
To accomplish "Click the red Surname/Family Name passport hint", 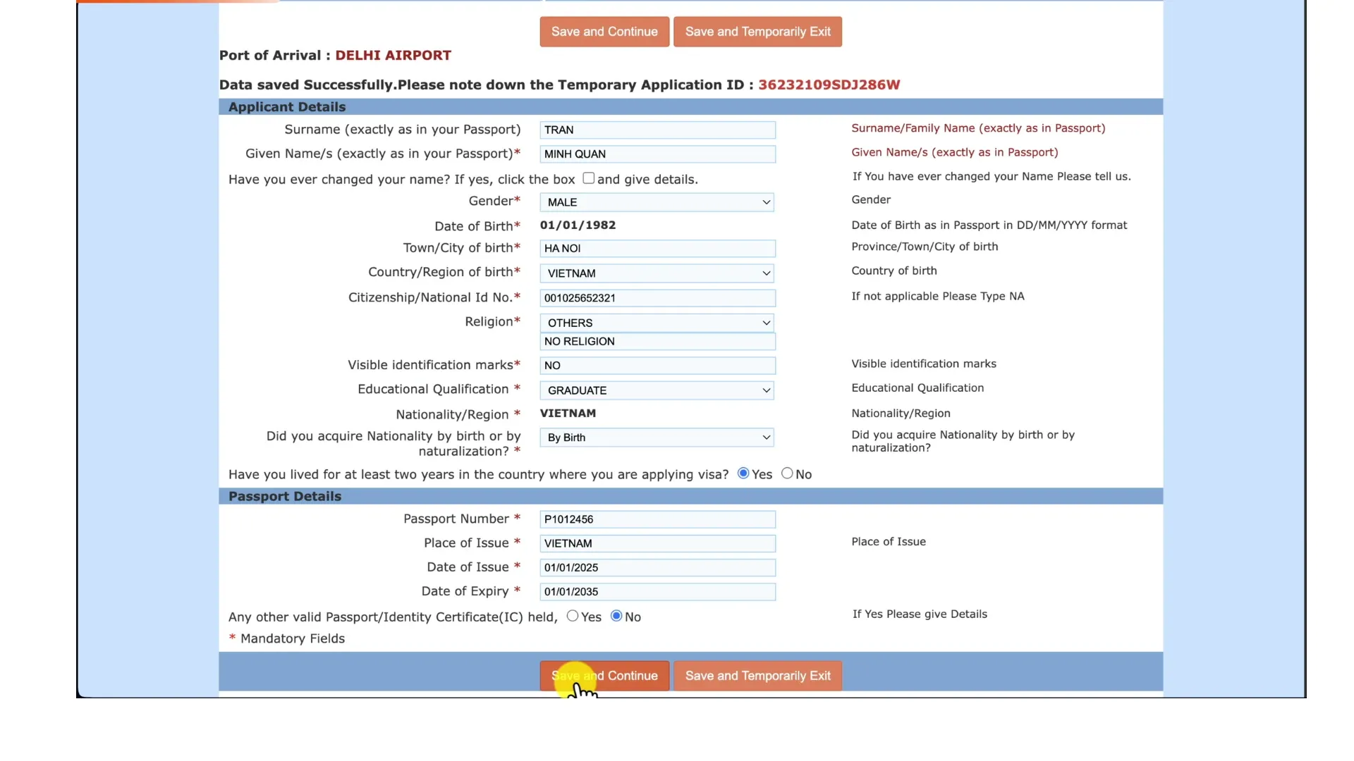I will [x=978, y=128].
